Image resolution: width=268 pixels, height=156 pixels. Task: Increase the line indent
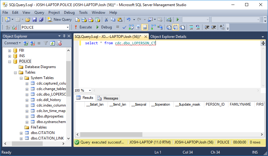(x=214, y=27)
